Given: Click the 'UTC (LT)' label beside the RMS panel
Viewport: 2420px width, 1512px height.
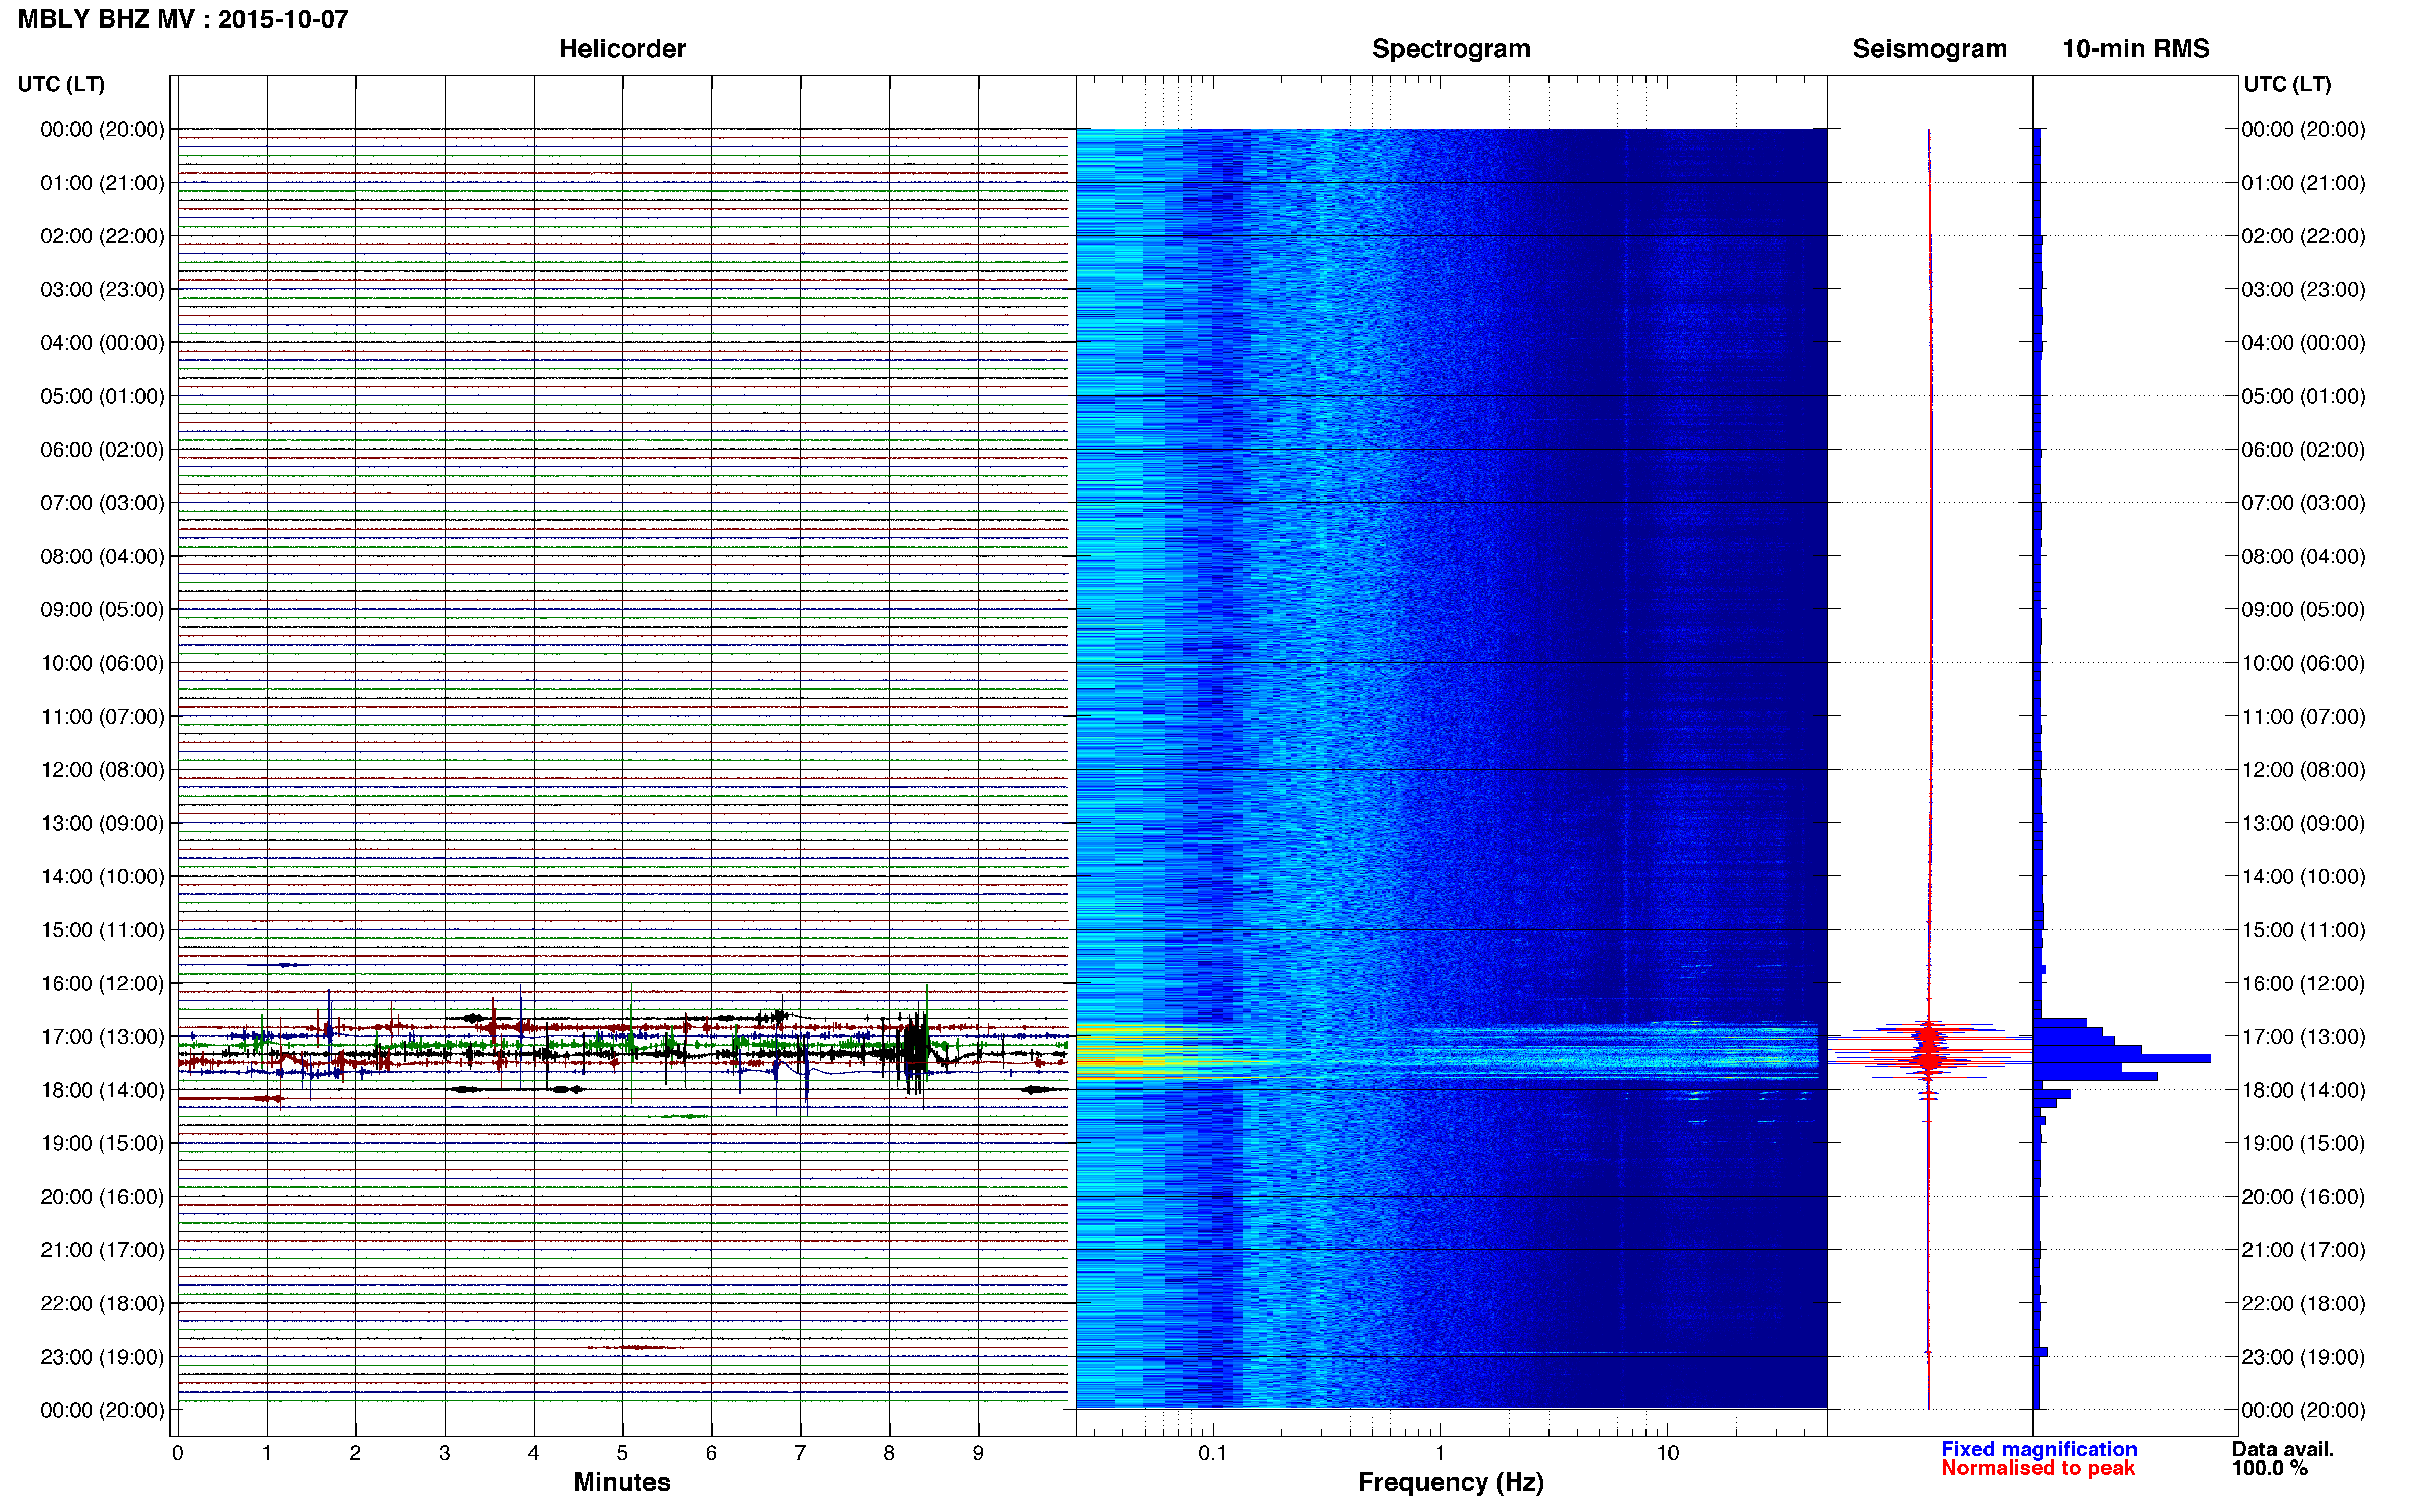Looking at the screenshot, I should click(2287, 84).
